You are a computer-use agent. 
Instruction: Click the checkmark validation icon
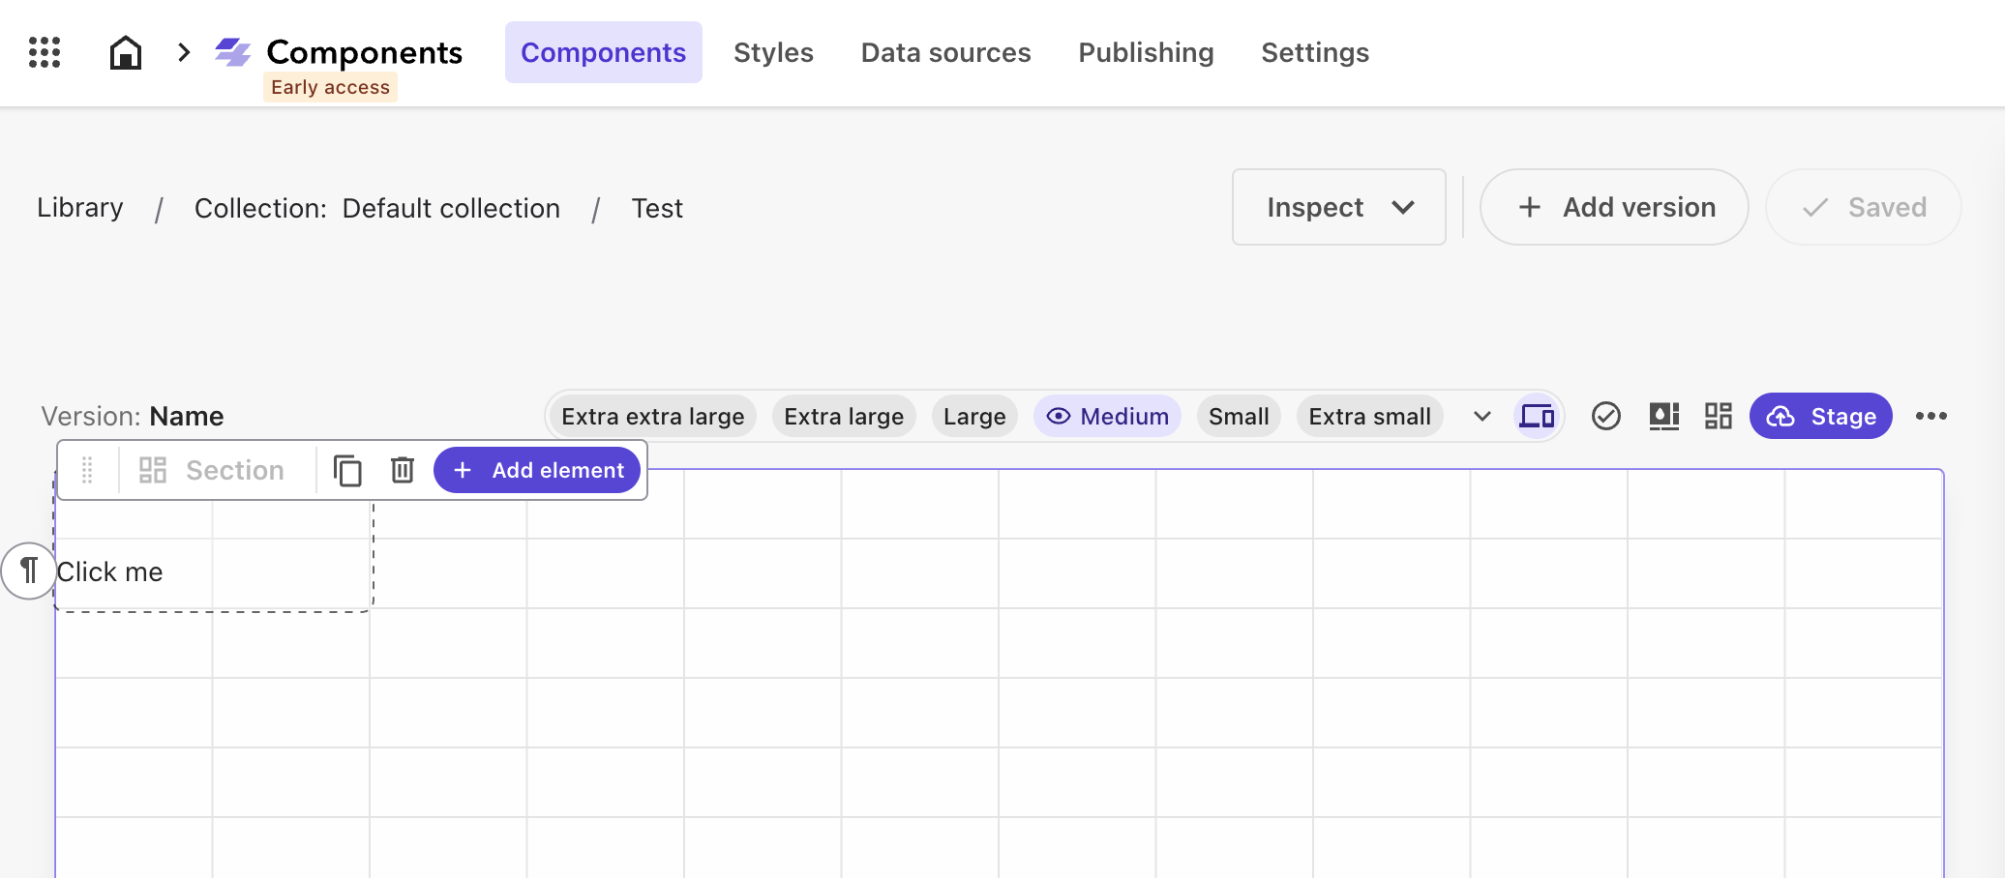click(x=1606, y=416)
